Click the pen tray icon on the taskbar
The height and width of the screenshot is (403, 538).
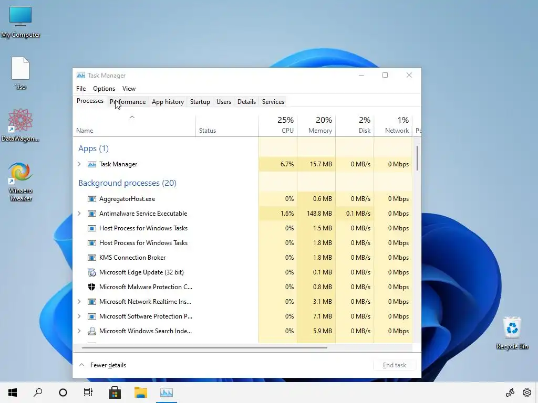510,393
